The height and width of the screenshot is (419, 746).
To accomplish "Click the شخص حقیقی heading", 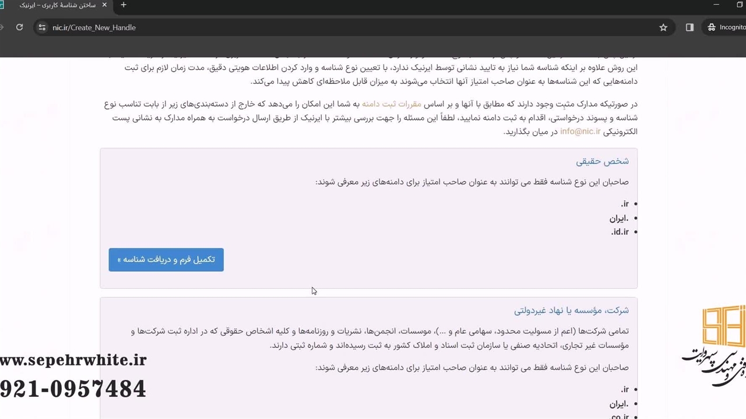I will [x=602, y=161].
